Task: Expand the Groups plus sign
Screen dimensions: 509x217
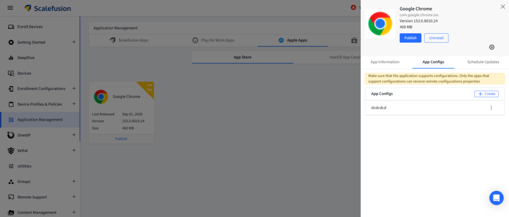Action: pos(74,181)
